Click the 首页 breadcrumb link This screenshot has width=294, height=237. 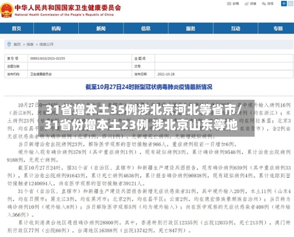(x=17, y=45)
